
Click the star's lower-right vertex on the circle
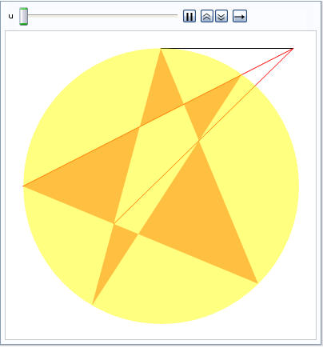coord(258,283)
